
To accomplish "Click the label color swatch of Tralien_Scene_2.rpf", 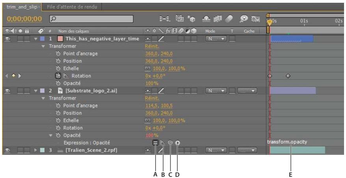I will tap(43, 150).
